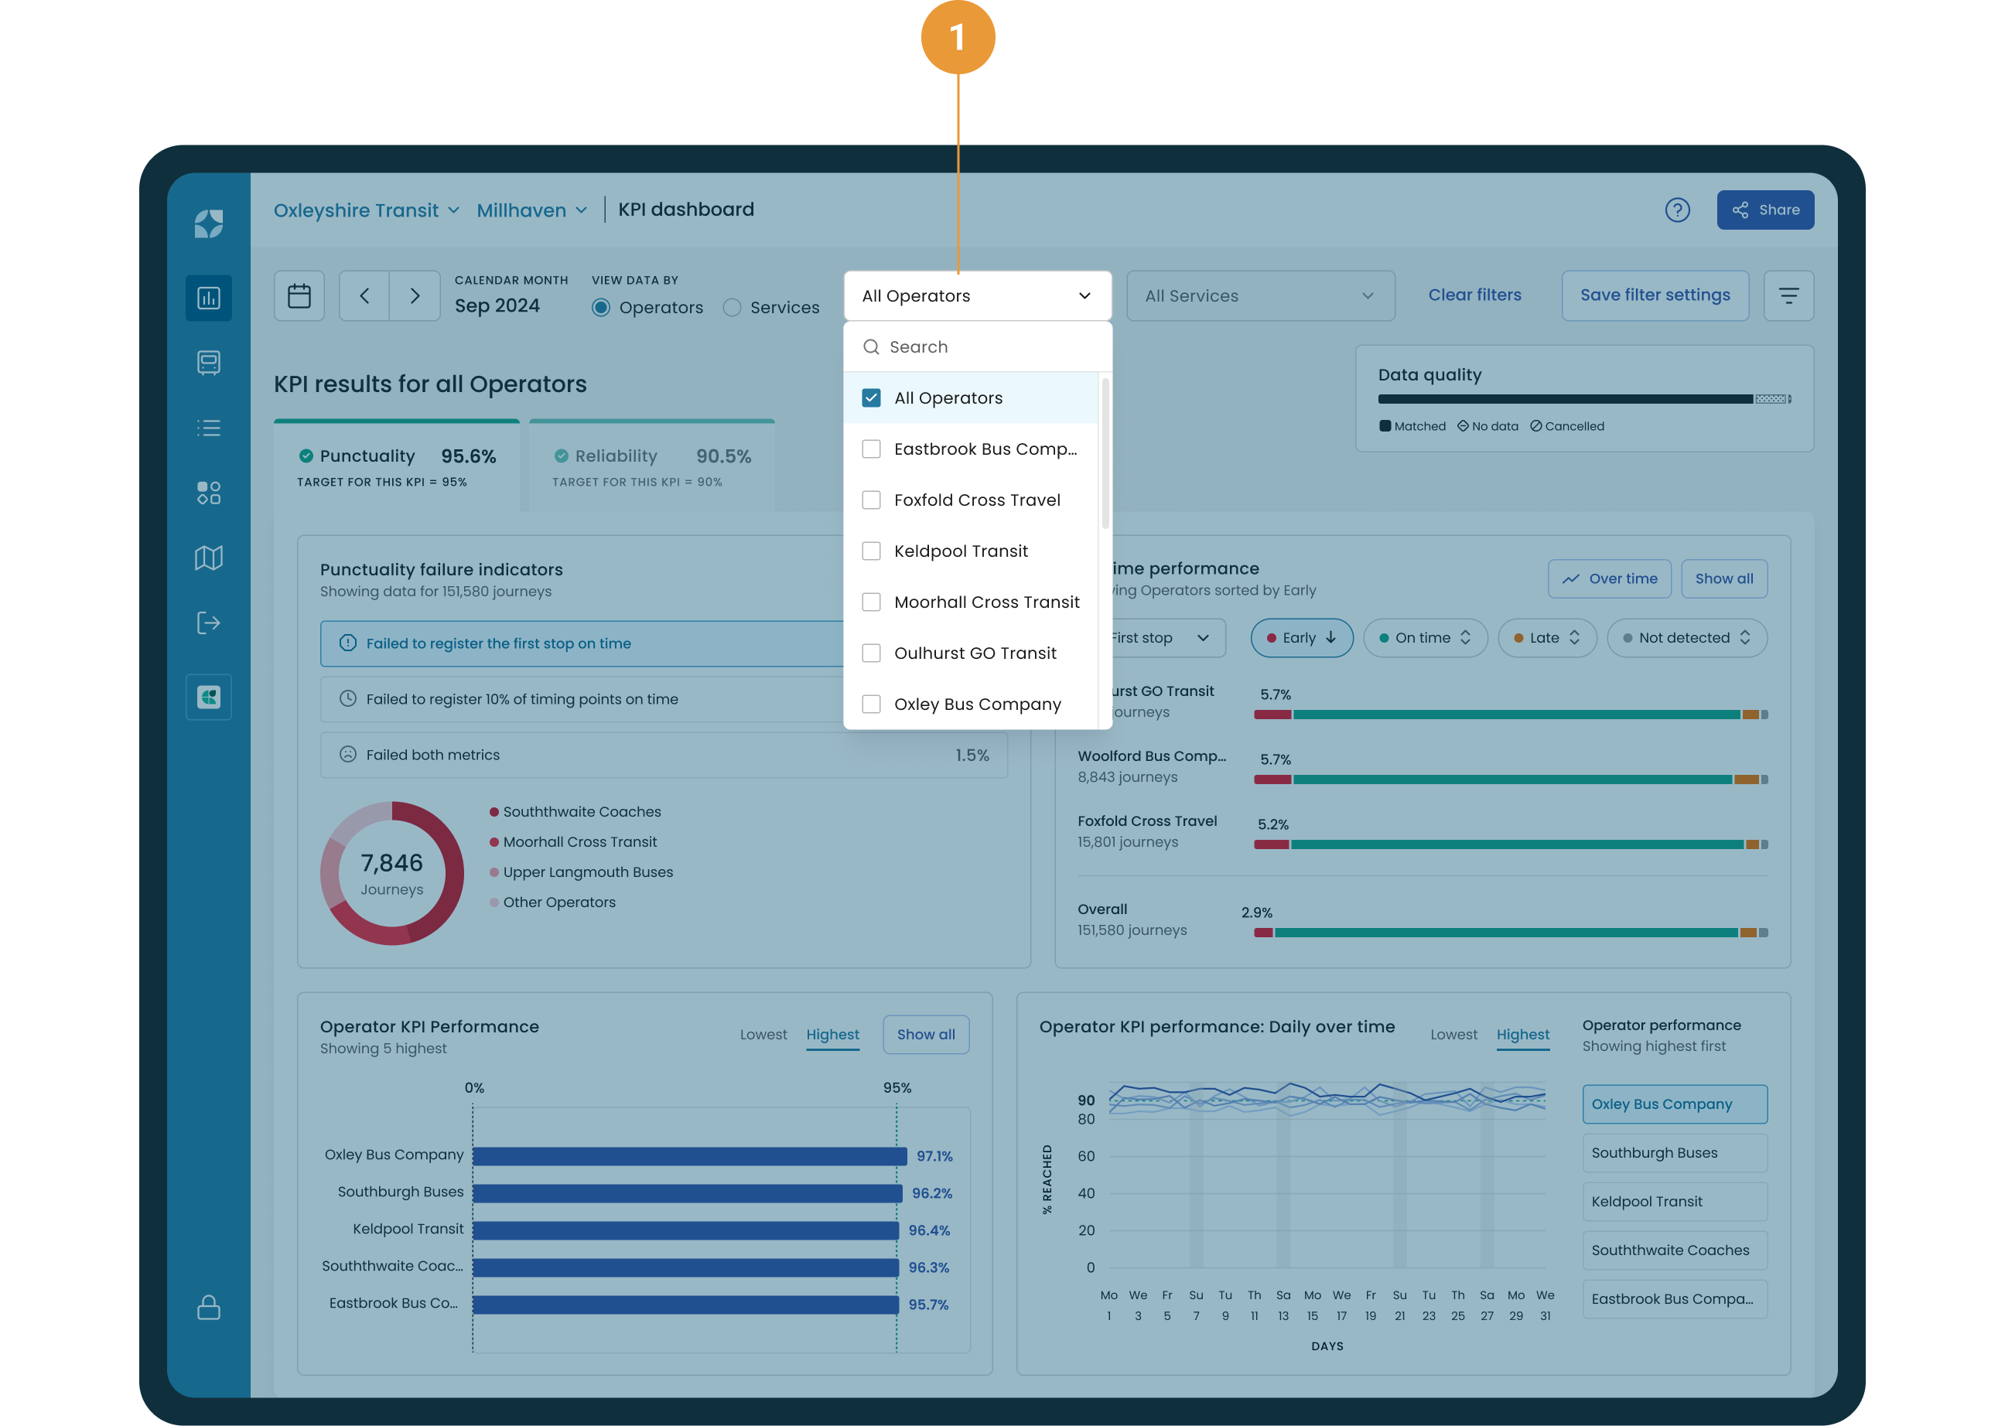2005x1426 pixels.
Task: Click Clear filters link
Action: [1474, 295]
